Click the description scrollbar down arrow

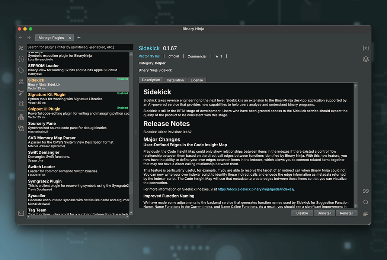click(x=355, y=206)
